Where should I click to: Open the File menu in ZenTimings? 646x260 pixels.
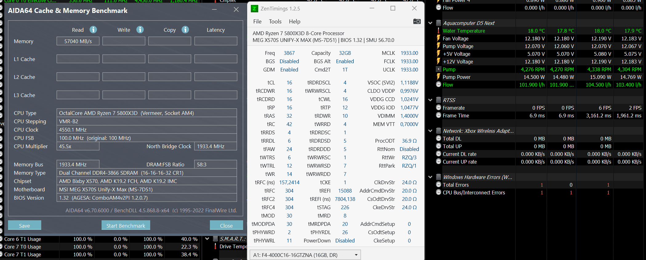tap(257, 22)
